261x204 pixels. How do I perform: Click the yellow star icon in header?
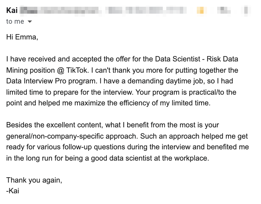(201, 10)
